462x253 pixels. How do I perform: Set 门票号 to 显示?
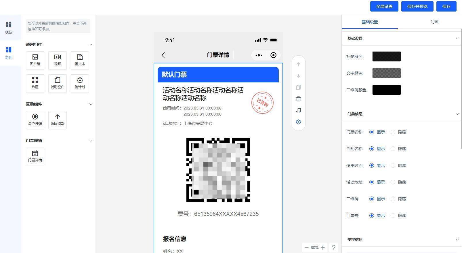click(x=377, y=216)
